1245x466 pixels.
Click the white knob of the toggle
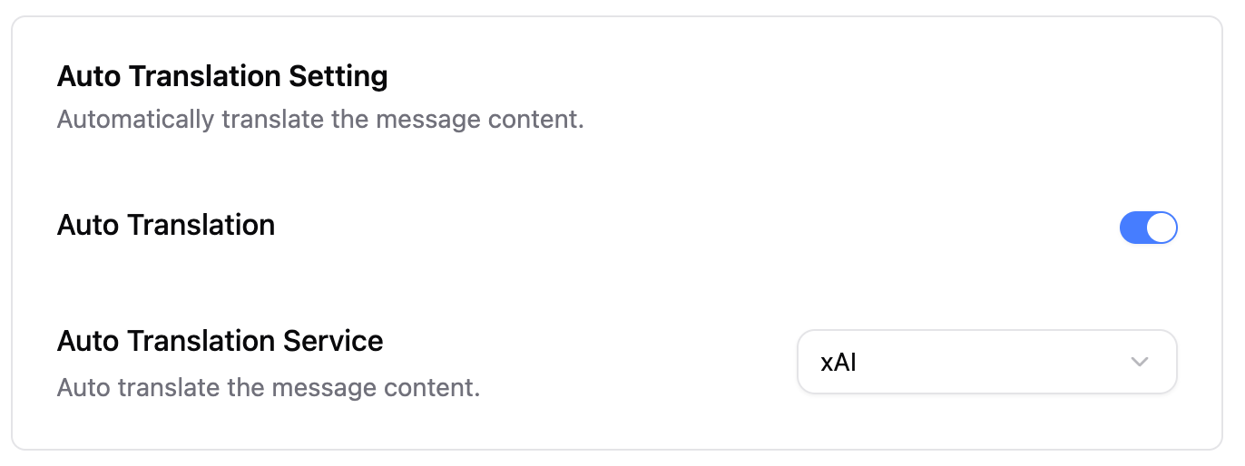[x=1162, y=228]
